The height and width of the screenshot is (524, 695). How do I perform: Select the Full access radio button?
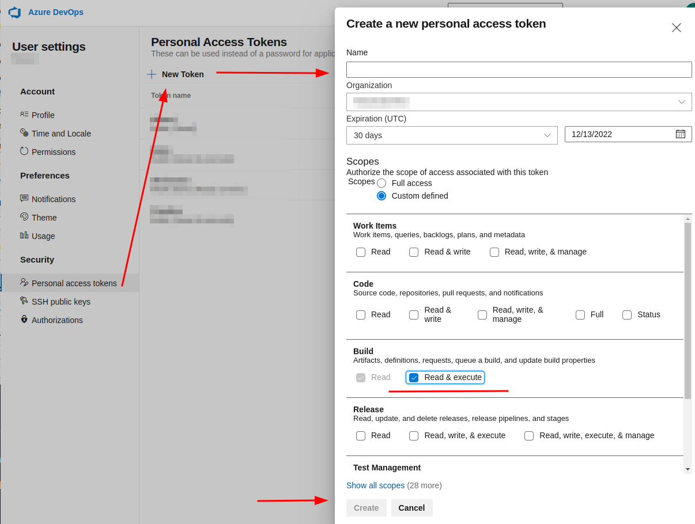(x=382, y=183)
